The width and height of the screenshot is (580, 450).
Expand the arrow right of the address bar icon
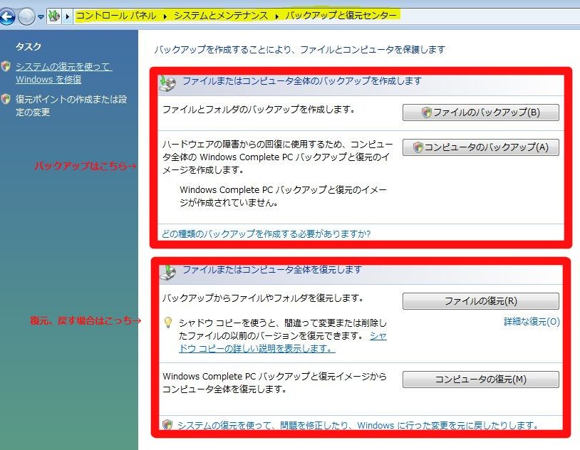point(67,16)
